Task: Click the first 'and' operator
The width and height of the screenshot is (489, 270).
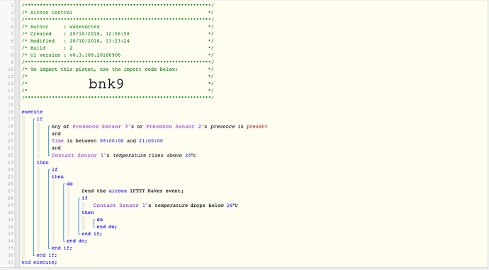Action: coord(56,134)
